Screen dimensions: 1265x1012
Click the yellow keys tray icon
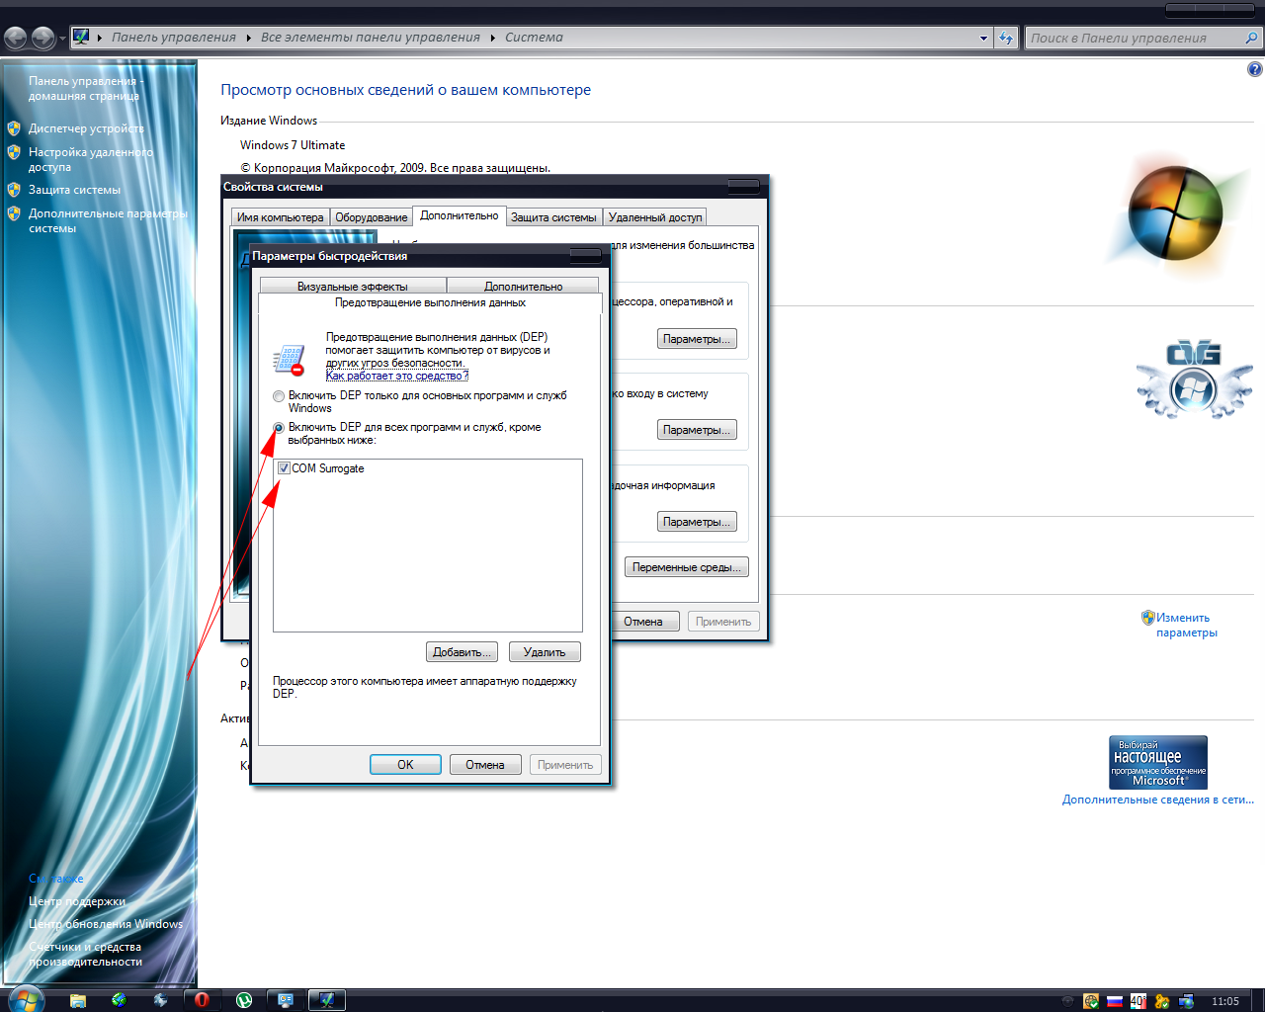(x=1162, y=1001)
